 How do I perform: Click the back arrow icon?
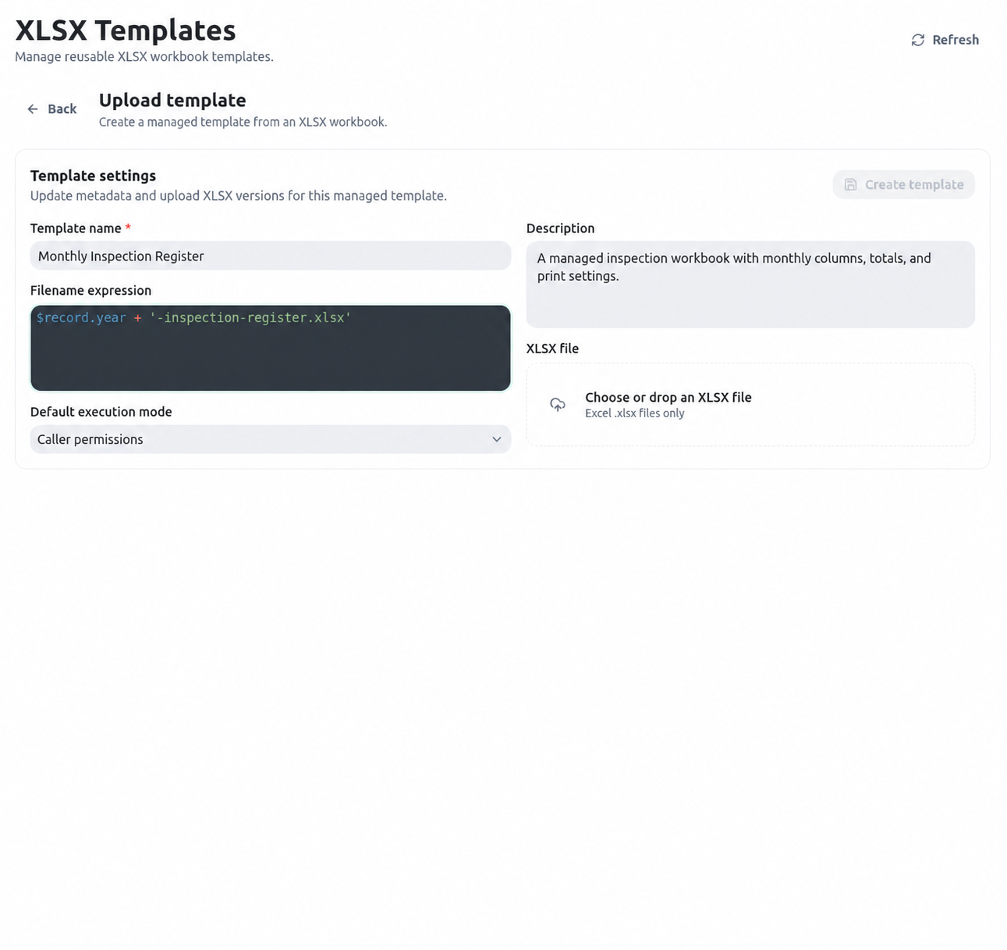33,109
